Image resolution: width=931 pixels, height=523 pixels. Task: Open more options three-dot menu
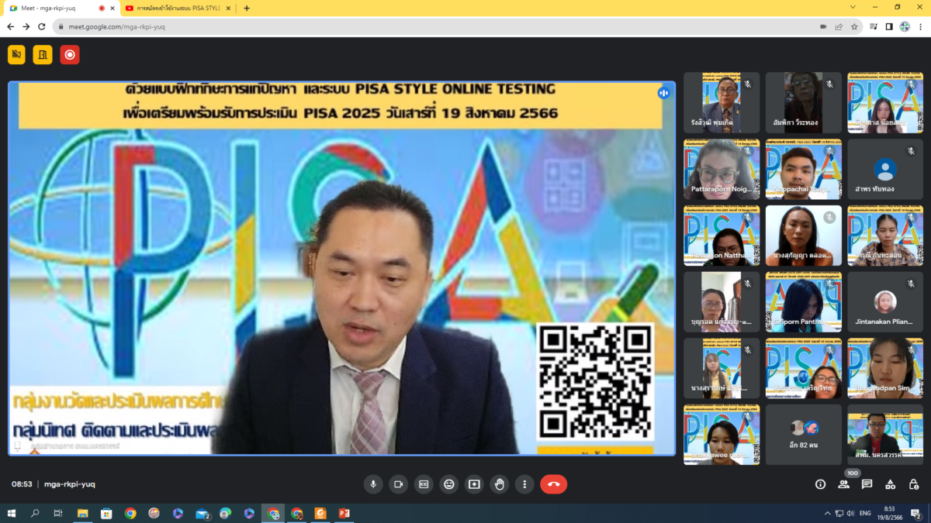click(524, 484)
